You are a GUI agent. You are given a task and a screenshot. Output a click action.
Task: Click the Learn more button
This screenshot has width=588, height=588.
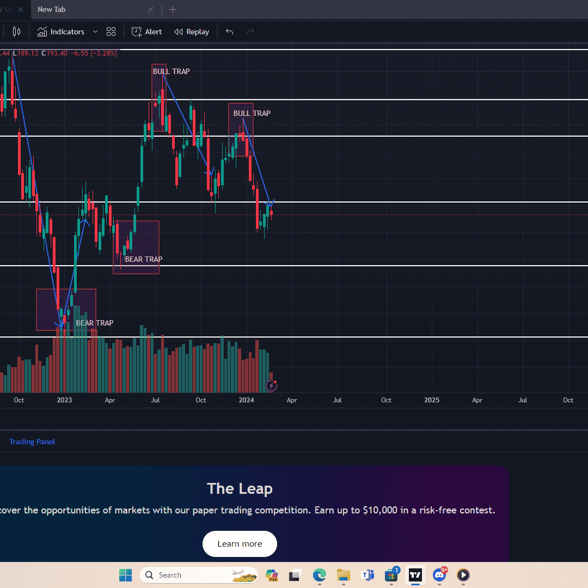[x=240, y=543]
